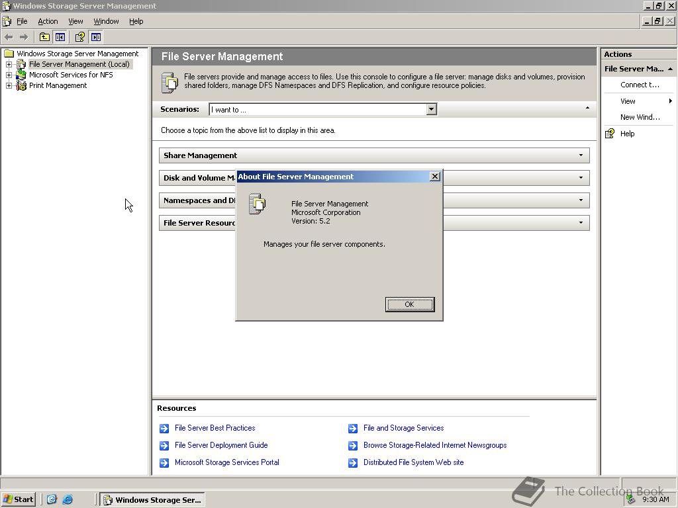Click the Forward arrow toolbar icon

pos(24,37)
